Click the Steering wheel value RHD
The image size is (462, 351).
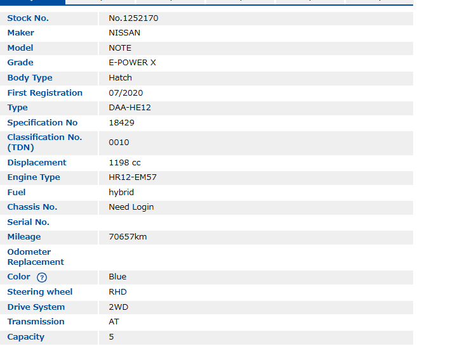117,292
